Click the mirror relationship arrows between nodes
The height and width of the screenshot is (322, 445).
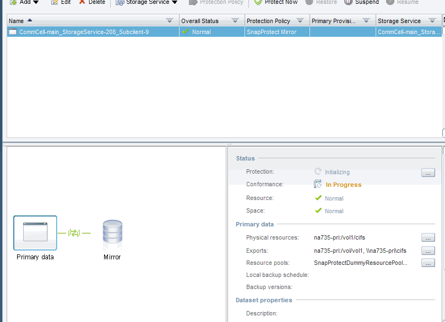pos(74,233)
